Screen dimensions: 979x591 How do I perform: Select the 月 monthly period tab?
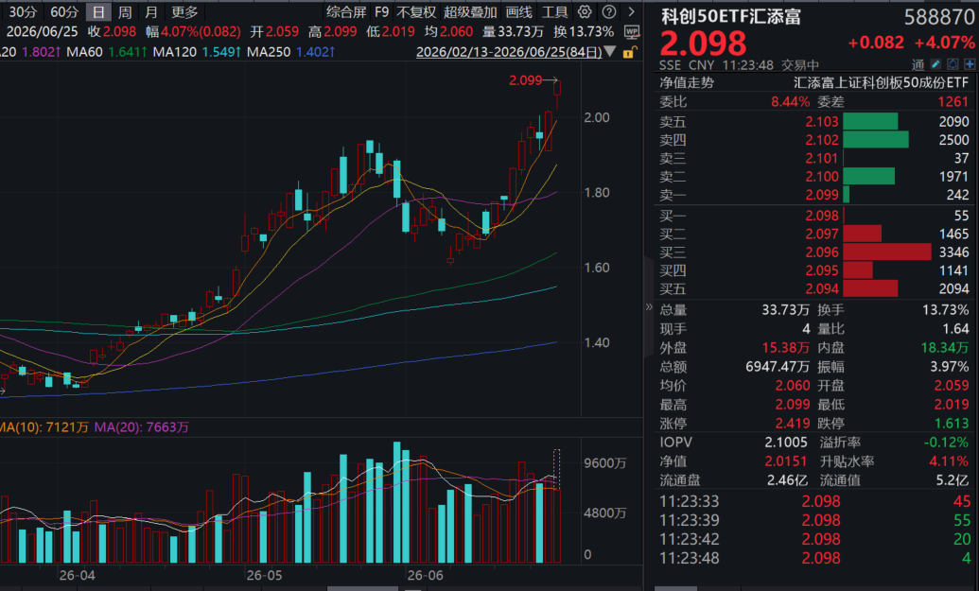click(x=150, y=12)
